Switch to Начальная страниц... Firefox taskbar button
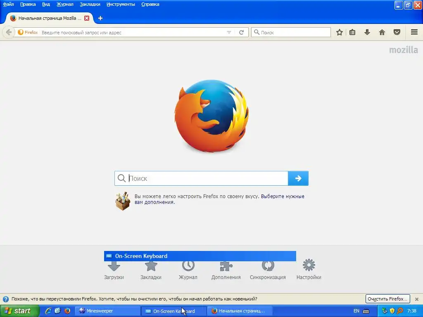Viewport: 423px width, 317px height. click(x=240, y=311)
